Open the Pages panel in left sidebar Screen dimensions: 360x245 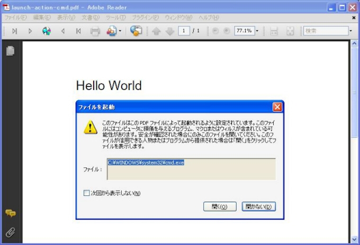tap(10, 51)
